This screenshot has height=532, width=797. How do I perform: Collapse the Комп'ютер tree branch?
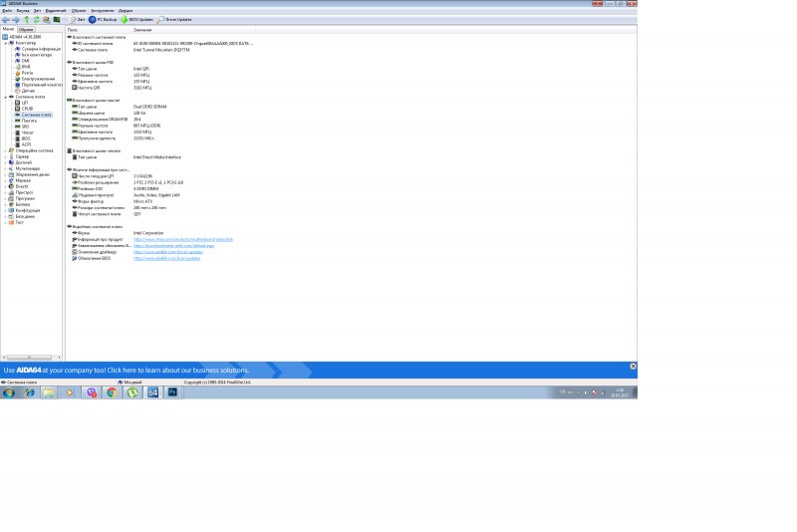4,42
